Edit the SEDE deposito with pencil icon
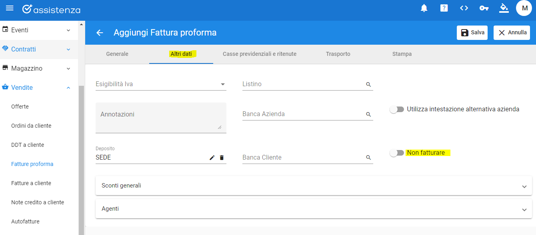This screenshot has height=235, width=536. 212,158
